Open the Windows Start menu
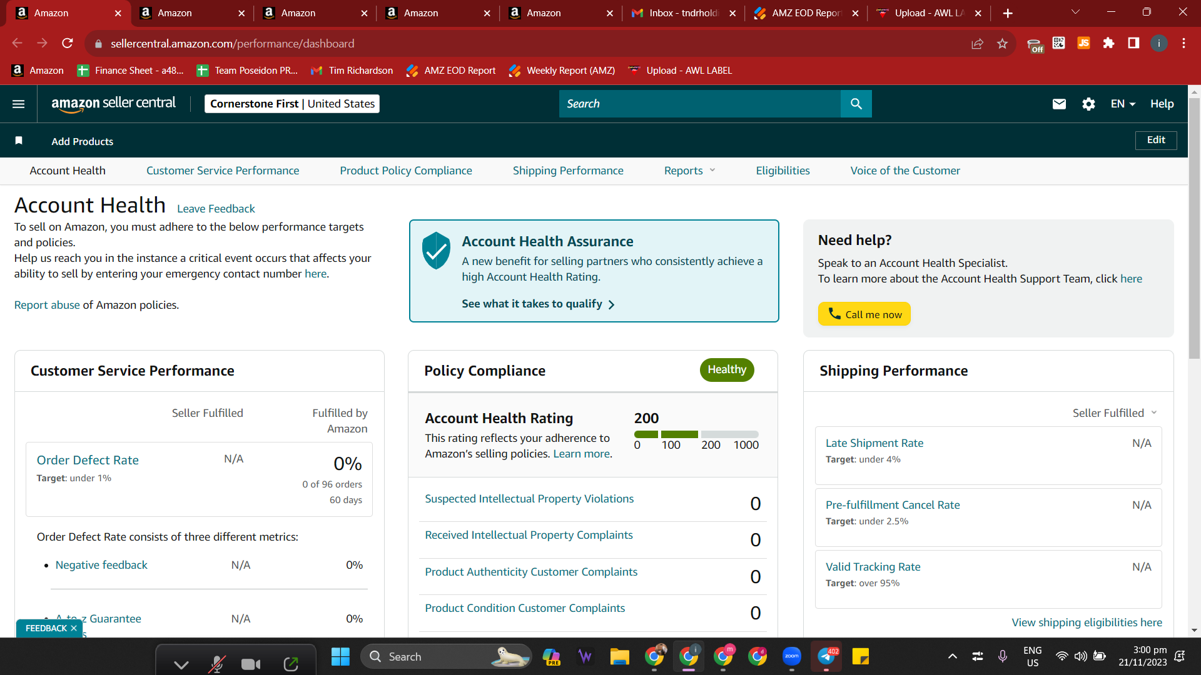Image resolution: width=1201 pixels, height=675 pixels. pos(340,656)
